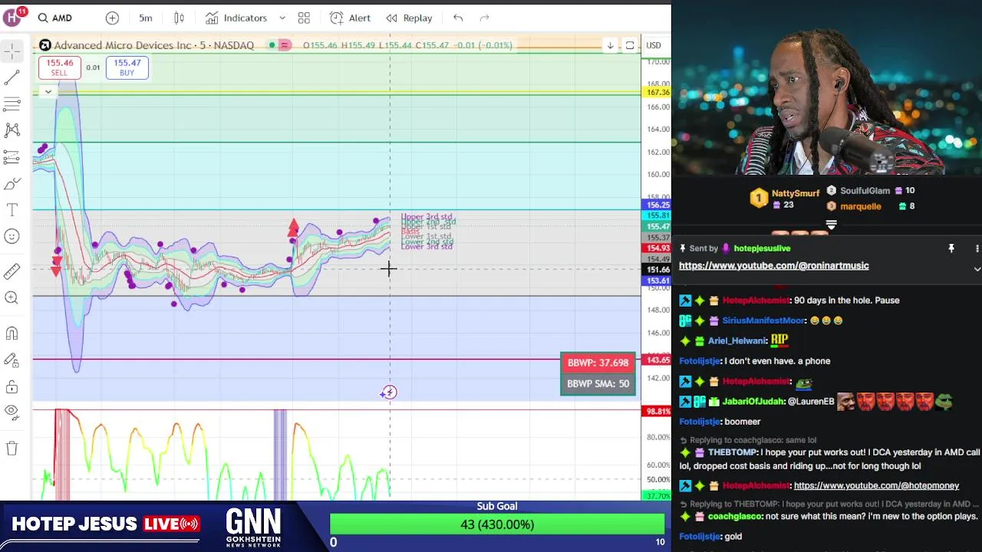This screenshot has width=982, height=552.
Task: Open pinned message options menu
Action: coord(977,248)
